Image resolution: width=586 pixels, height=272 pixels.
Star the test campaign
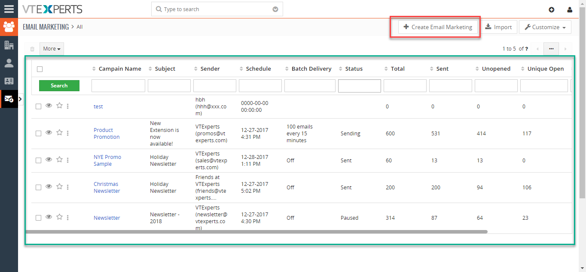click(x=59, y=105)
